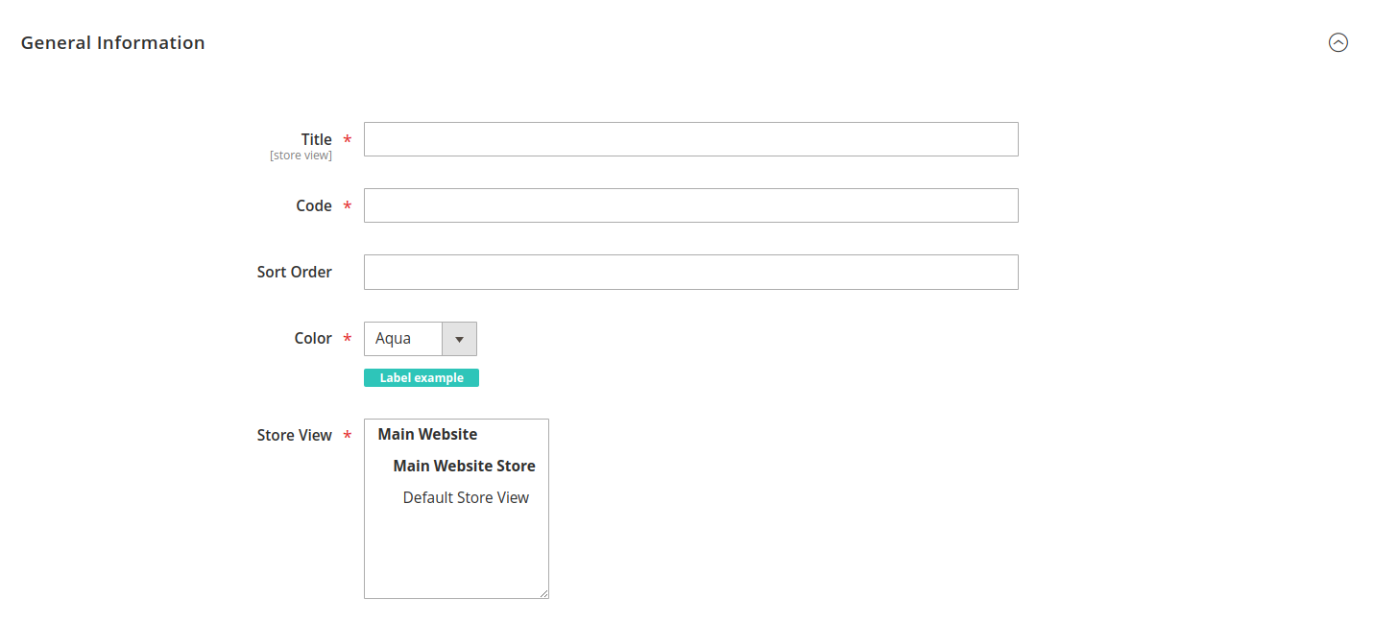1374x624 pixels.
Task: Select Main Website in Store View list
Action: [x=427, y=434]
